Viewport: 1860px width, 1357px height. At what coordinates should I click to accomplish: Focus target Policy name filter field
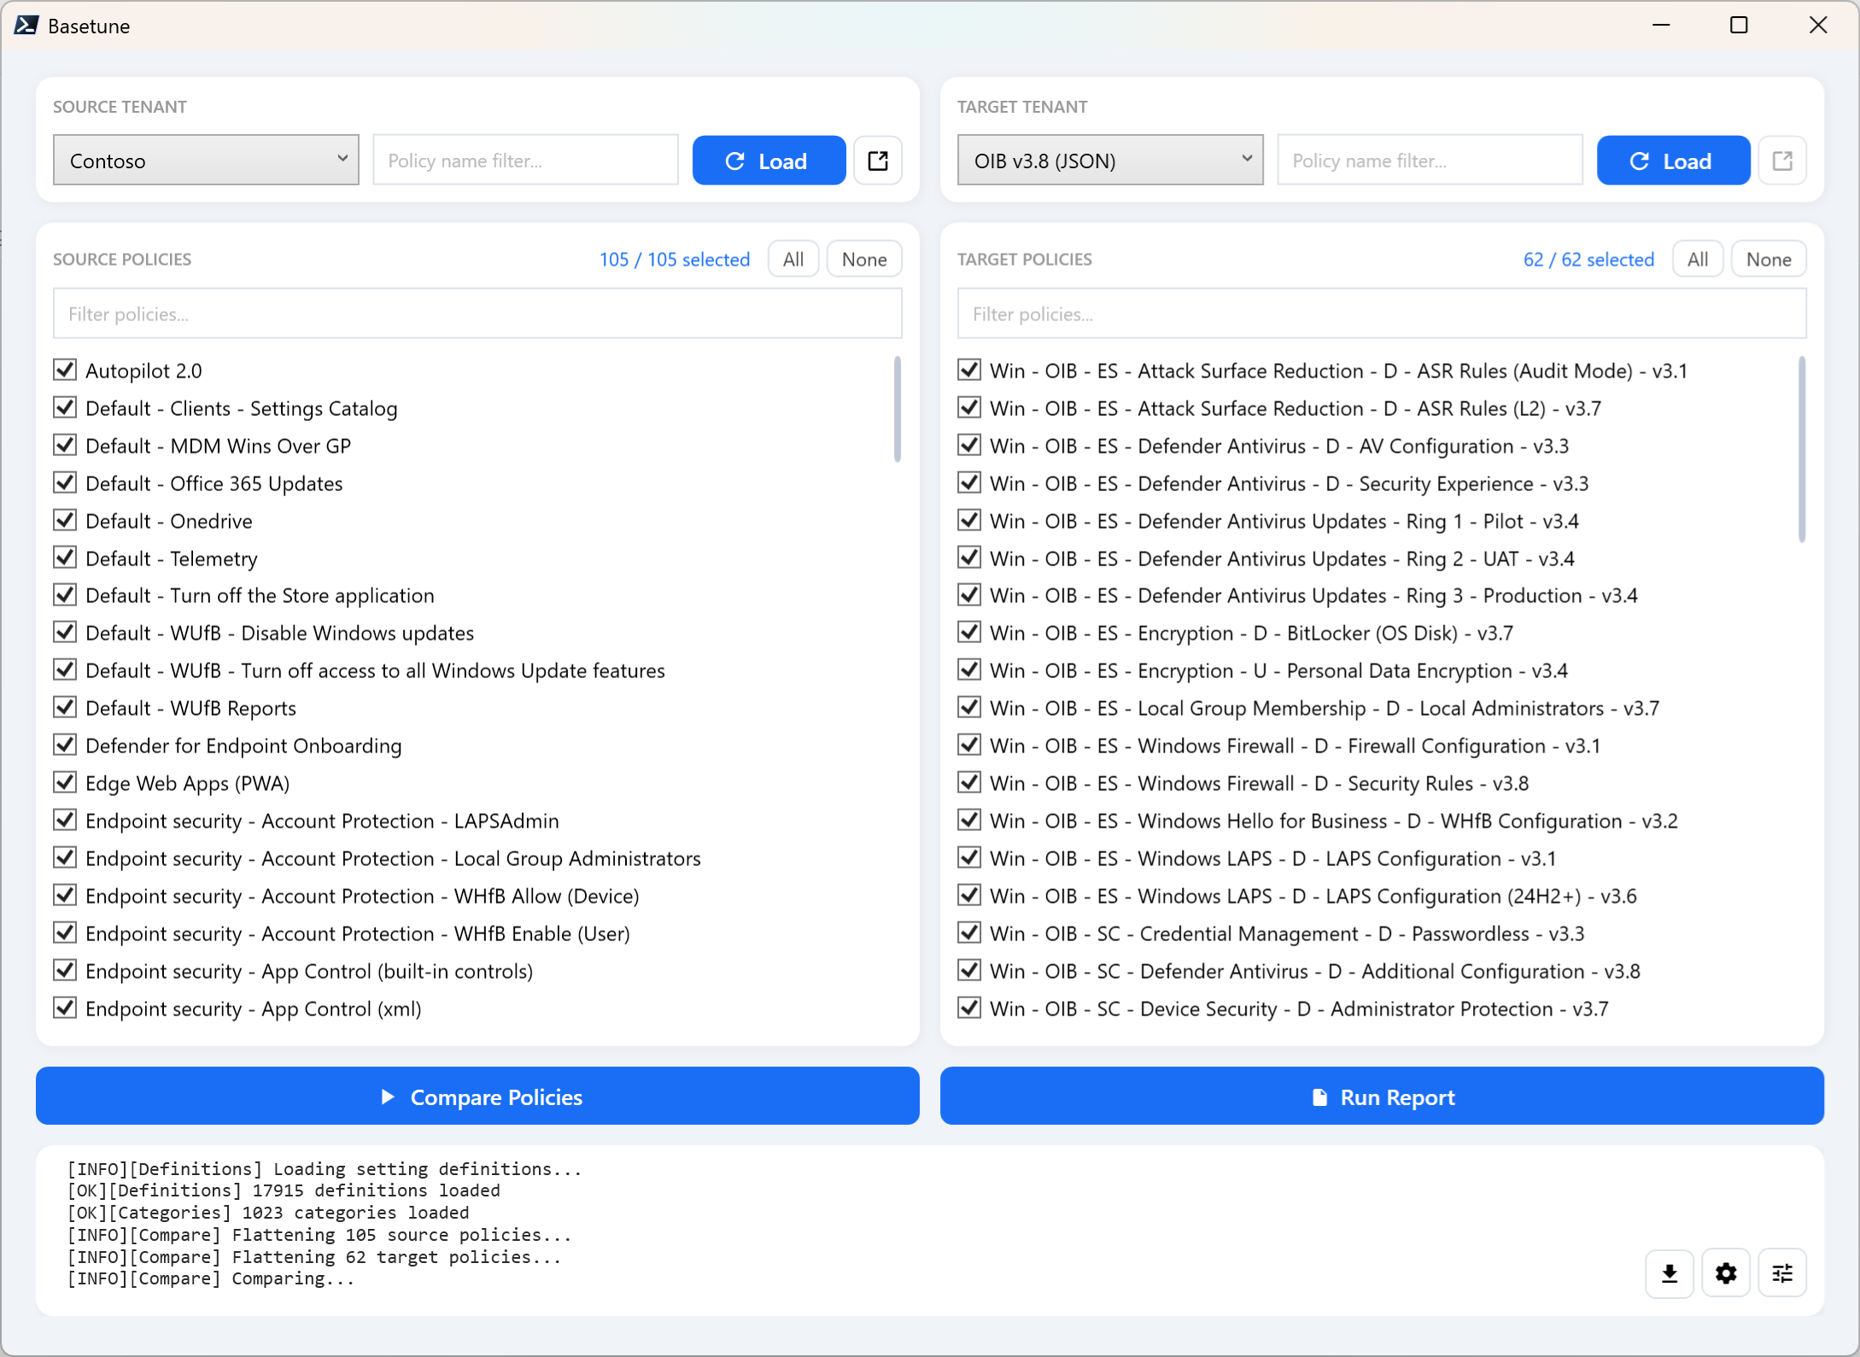point(1430,160)
